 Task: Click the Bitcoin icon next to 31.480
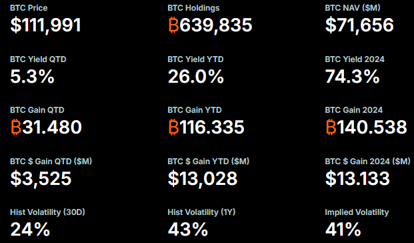[x=16, y=128]
